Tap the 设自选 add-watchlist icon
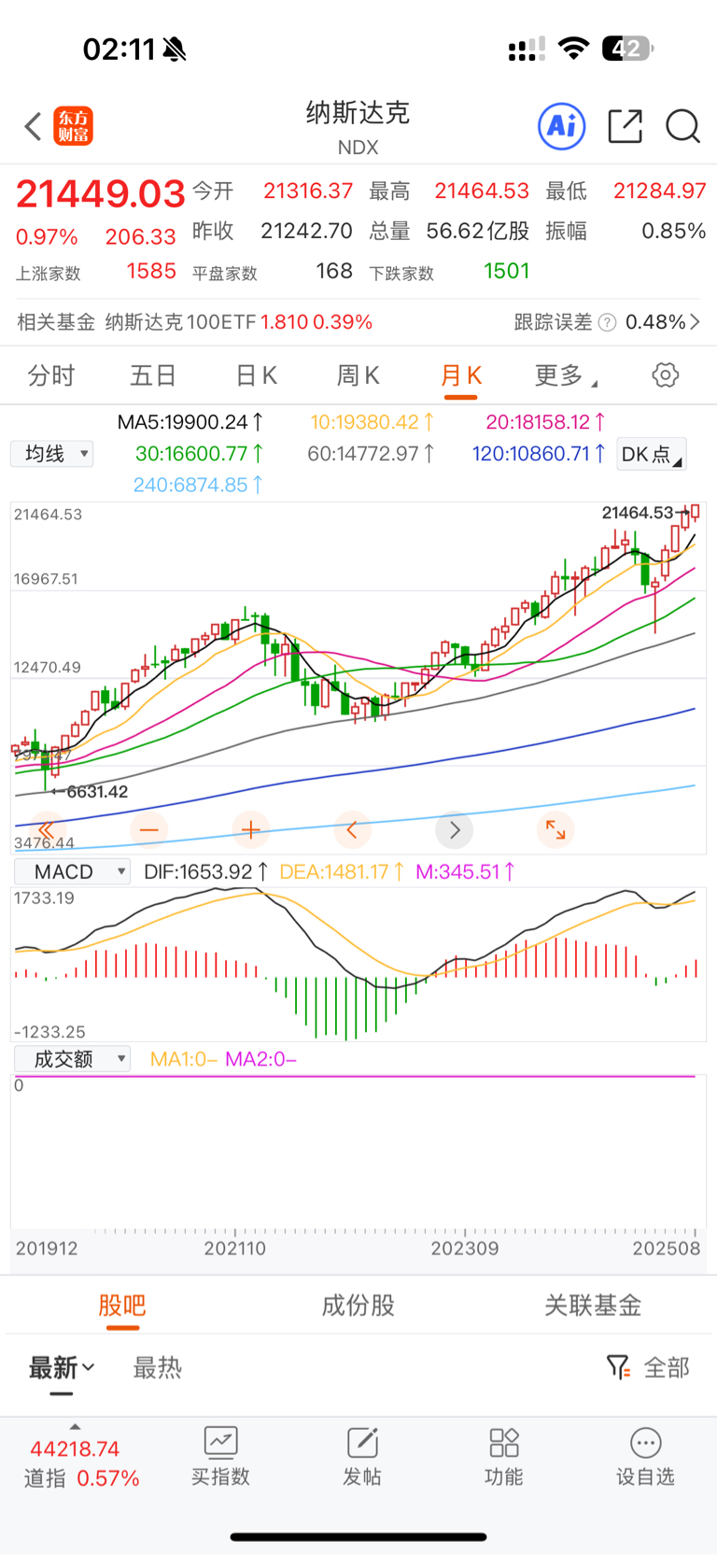This screenshot has width=717, height=1555. click(x=645, y=1443)
